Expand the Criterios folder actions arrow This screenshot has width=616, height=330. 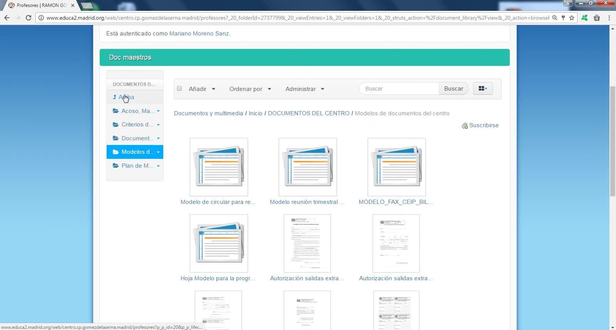pos(158,125)
